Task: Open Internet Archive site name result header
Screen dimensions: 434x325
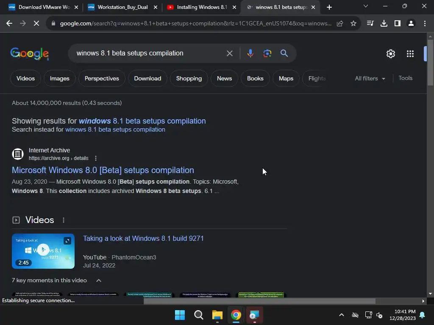Action: click(49, 150)
